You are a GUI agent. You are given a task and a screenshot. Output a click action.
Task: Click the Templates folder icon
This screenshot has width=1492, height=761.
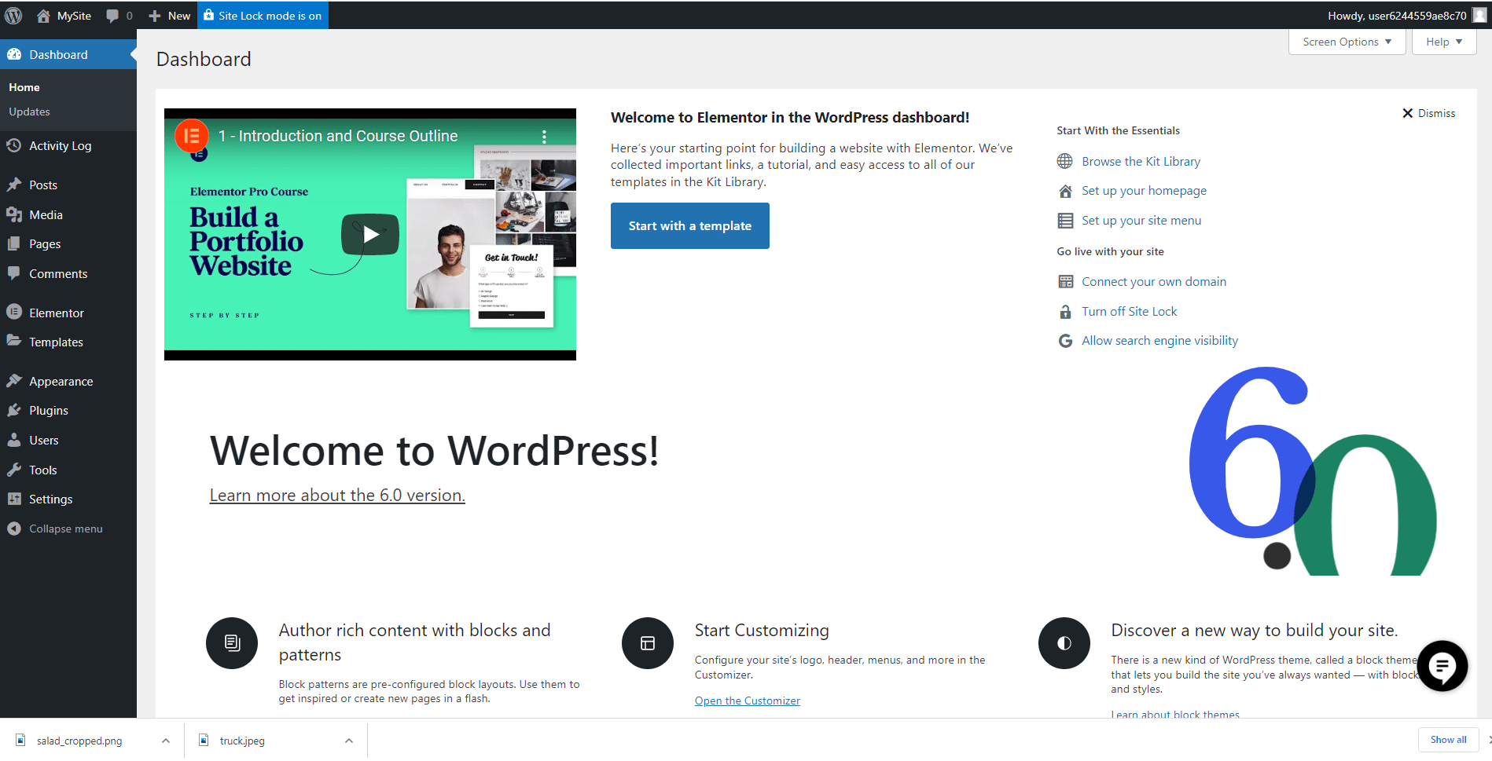tap(14, 341)
